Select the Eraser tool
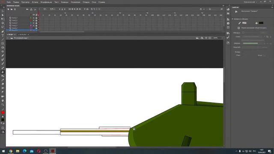The height and width of the screenshot is (154, 274). pos(3,84)
